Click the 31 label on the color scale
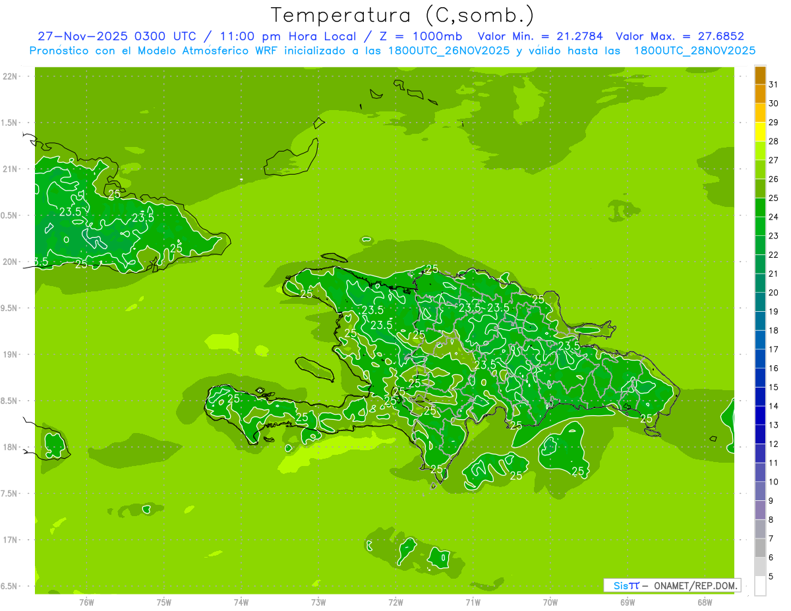Image resolution: width=791 pixels, height=611 pixels. [774, 84]
